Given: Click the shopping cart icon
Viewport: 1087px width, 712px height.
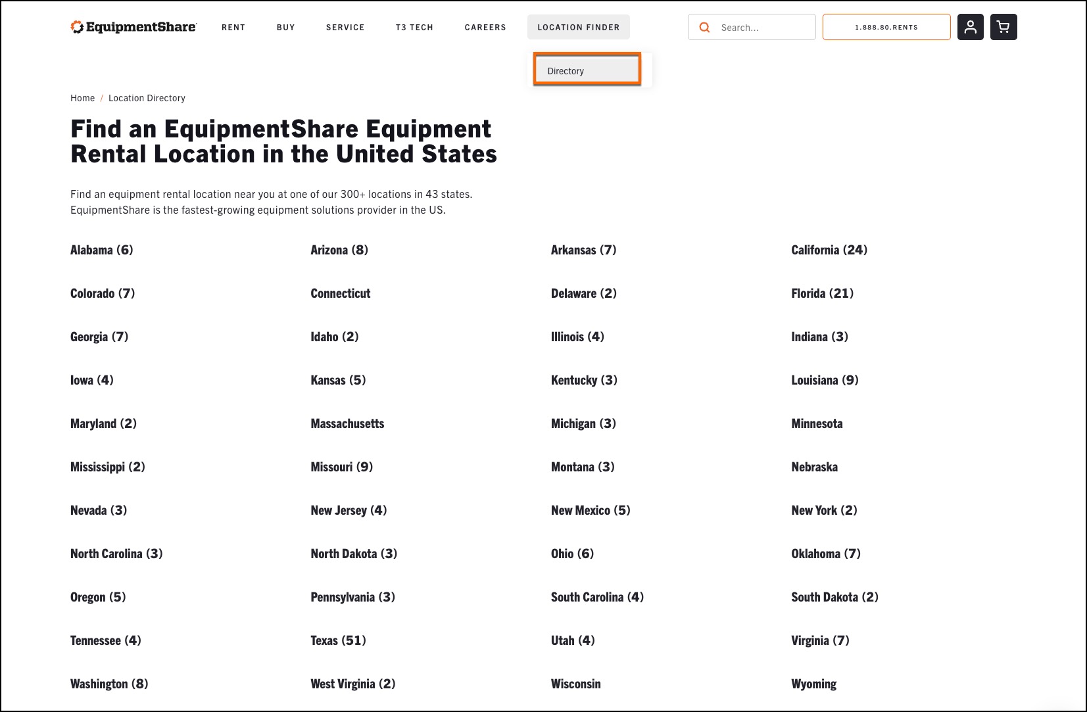Looking at the screenshot, I should [1003, 27].
